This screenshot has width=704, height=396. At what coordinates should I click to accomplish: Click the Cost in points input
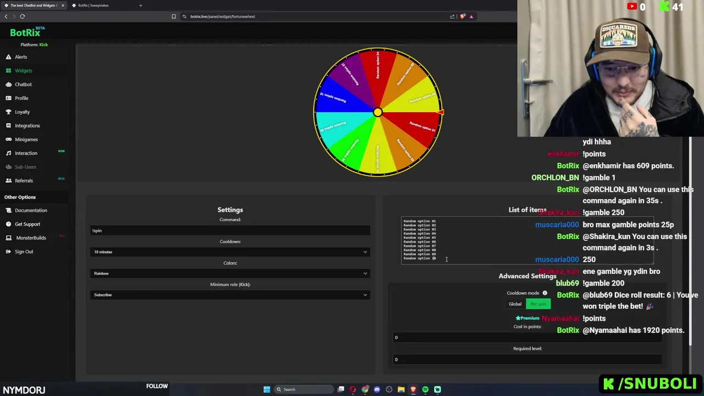[x=527, y=338]
